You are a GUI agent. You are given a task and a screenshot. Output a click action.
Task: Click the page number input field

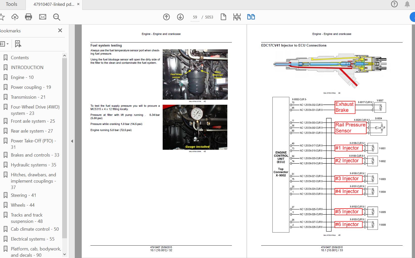[195, 17]
